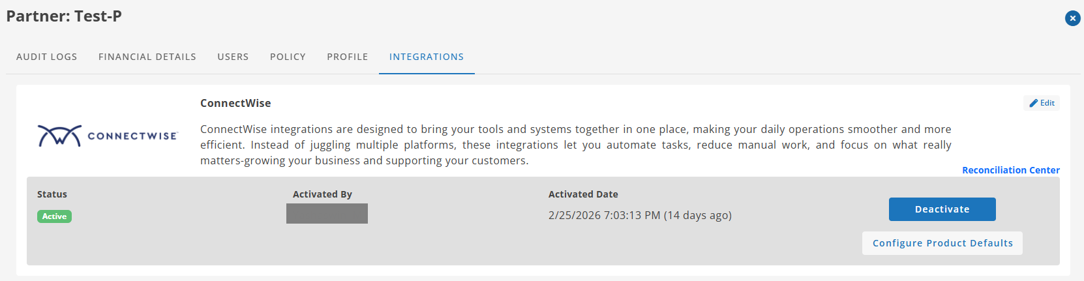Open Configure Product Defaults
This screenshot has height=281, width=1084.
pos(942,243)
